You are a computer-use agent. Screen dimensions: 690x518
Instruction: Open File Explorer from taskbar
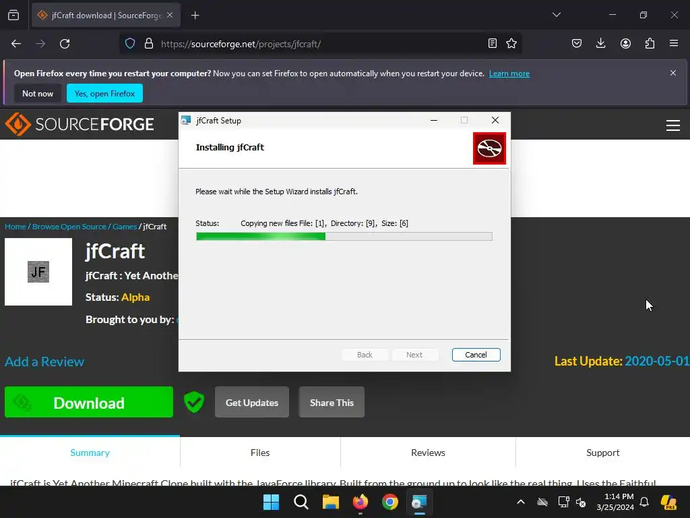(330, 502)
